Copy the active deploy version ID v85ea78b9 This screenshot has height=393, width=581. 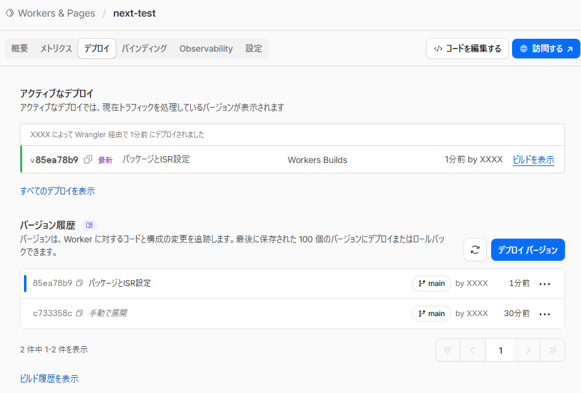click(88, 160)
